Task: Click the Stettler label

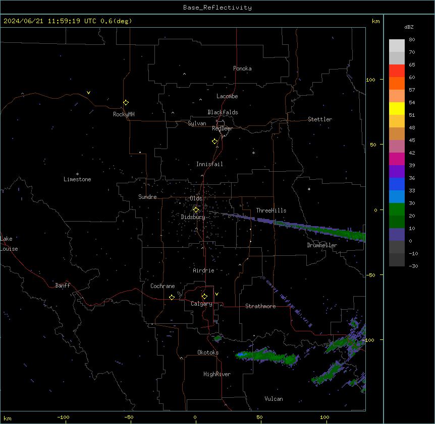Action: coord(319,119)
